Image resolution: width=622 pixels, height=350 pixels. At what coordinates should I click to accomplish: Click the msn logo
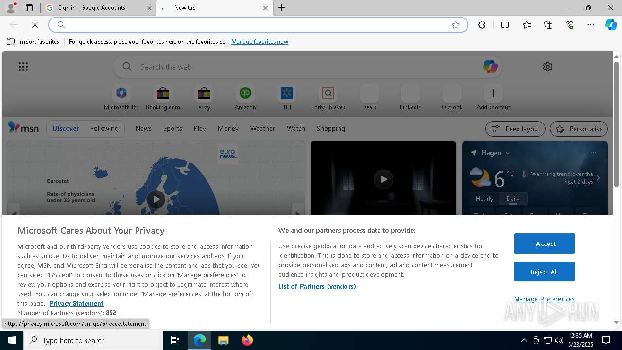tap(23, 128)
